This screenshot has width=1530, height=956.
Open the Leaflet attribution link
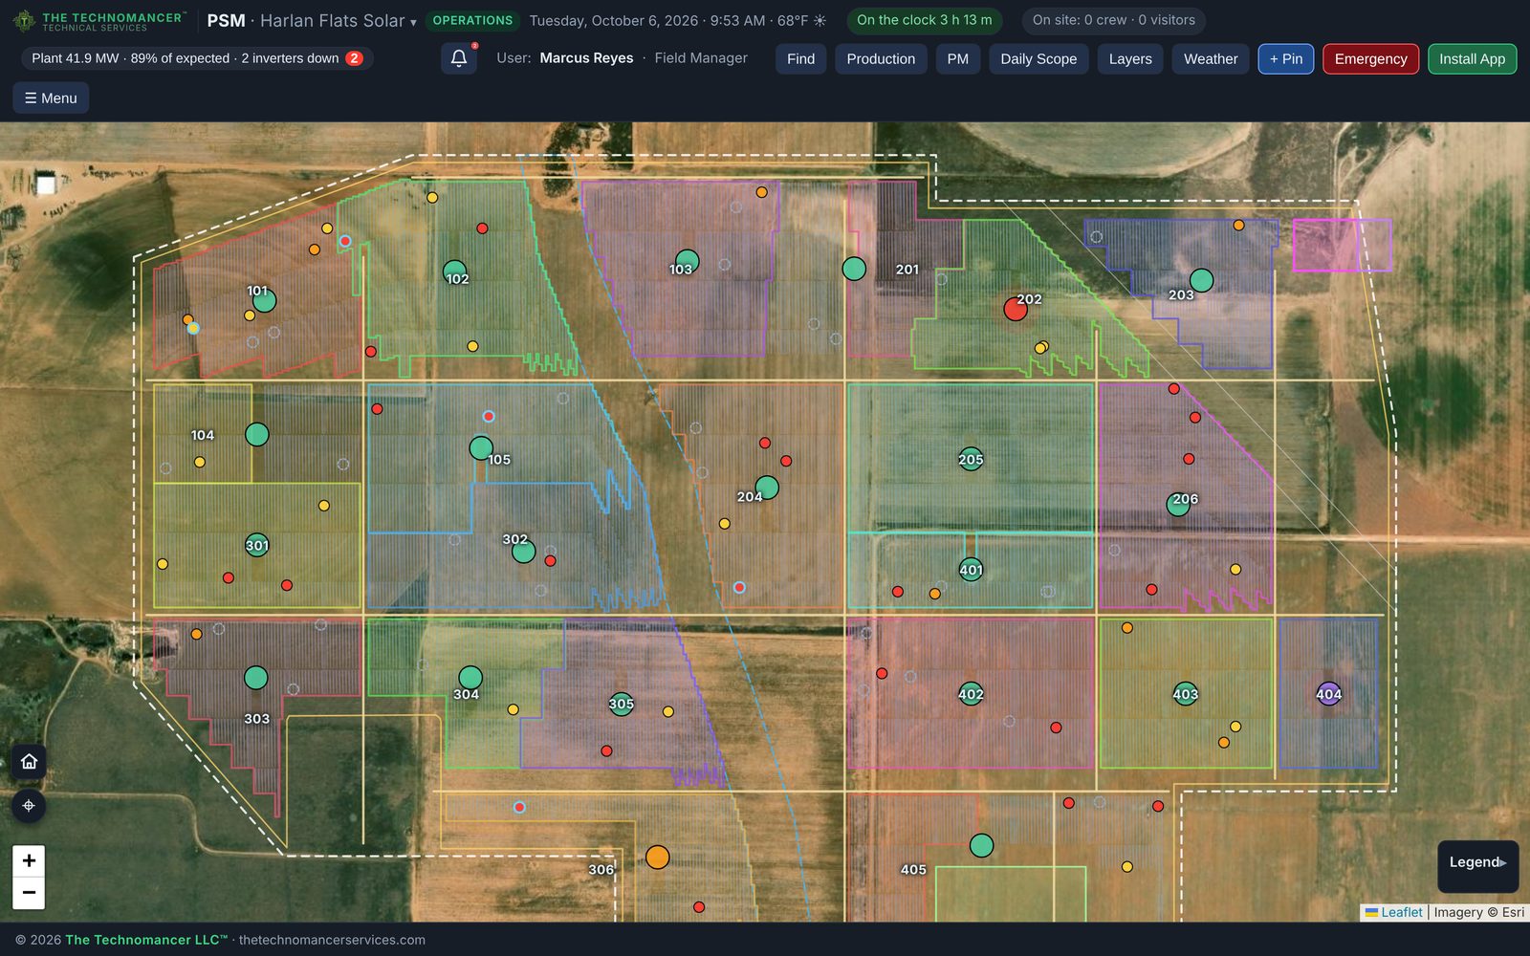click(1401, 912)
